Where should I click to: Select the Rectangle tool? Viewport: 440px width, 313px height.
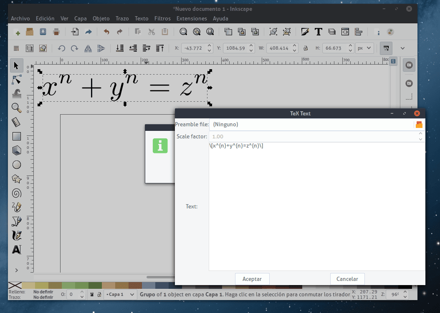(x=17, y=136)
